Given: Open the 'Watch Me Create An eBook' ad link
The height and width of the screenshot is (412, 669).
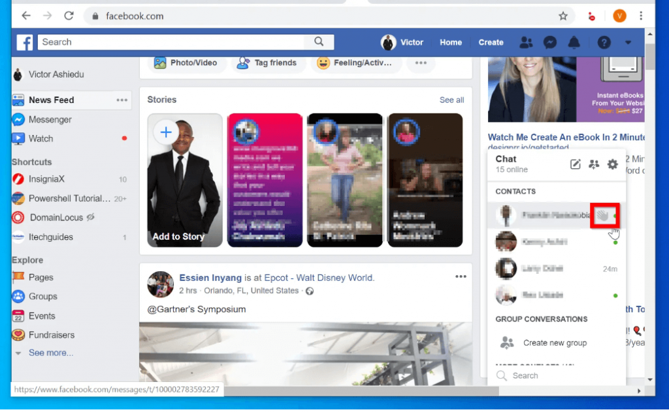Looking at the screenshot, I should [x=566, y=137].
